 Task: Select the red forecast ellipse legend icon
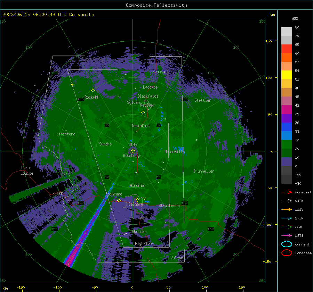point(287,253)
